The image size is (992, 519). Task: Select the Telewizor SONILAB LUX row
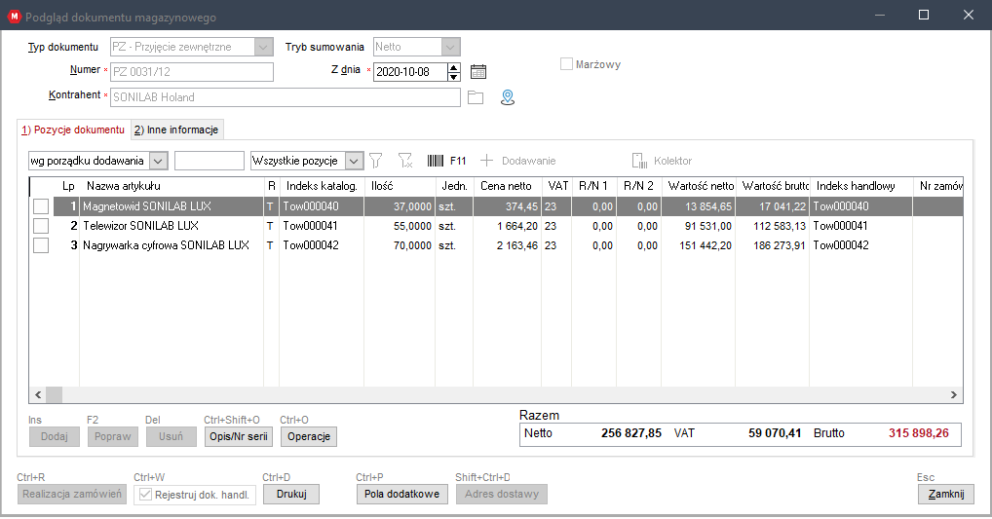[x=496, y=226]
